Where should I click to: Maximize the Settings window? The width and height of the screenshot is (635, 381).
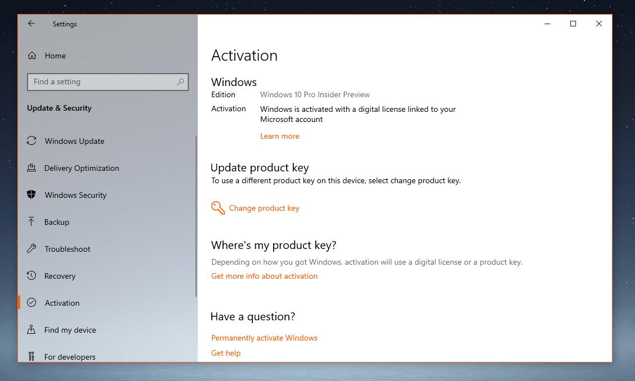coord(573,24)
